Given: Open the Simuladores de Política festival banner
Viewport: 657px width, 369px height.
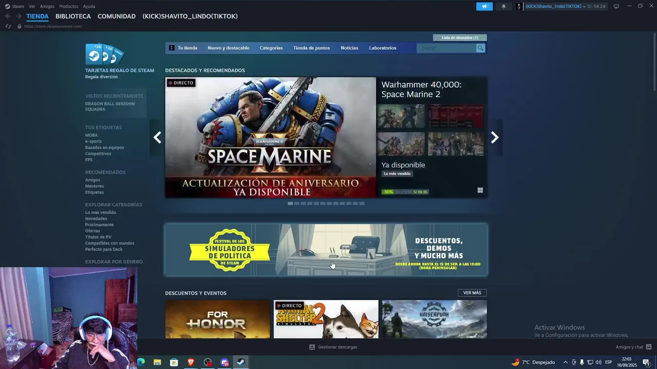Looking at the screenshot, I should pos(326,250).
